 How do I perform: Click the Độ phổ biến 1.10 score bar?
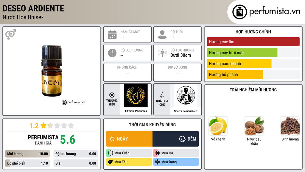27,163
